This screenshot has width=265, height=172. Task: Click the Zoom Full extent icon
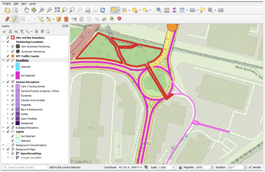[57, 10]
